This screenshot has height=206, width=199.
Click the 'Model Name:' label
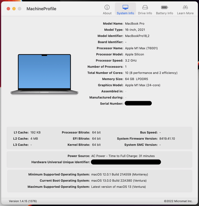113,23
